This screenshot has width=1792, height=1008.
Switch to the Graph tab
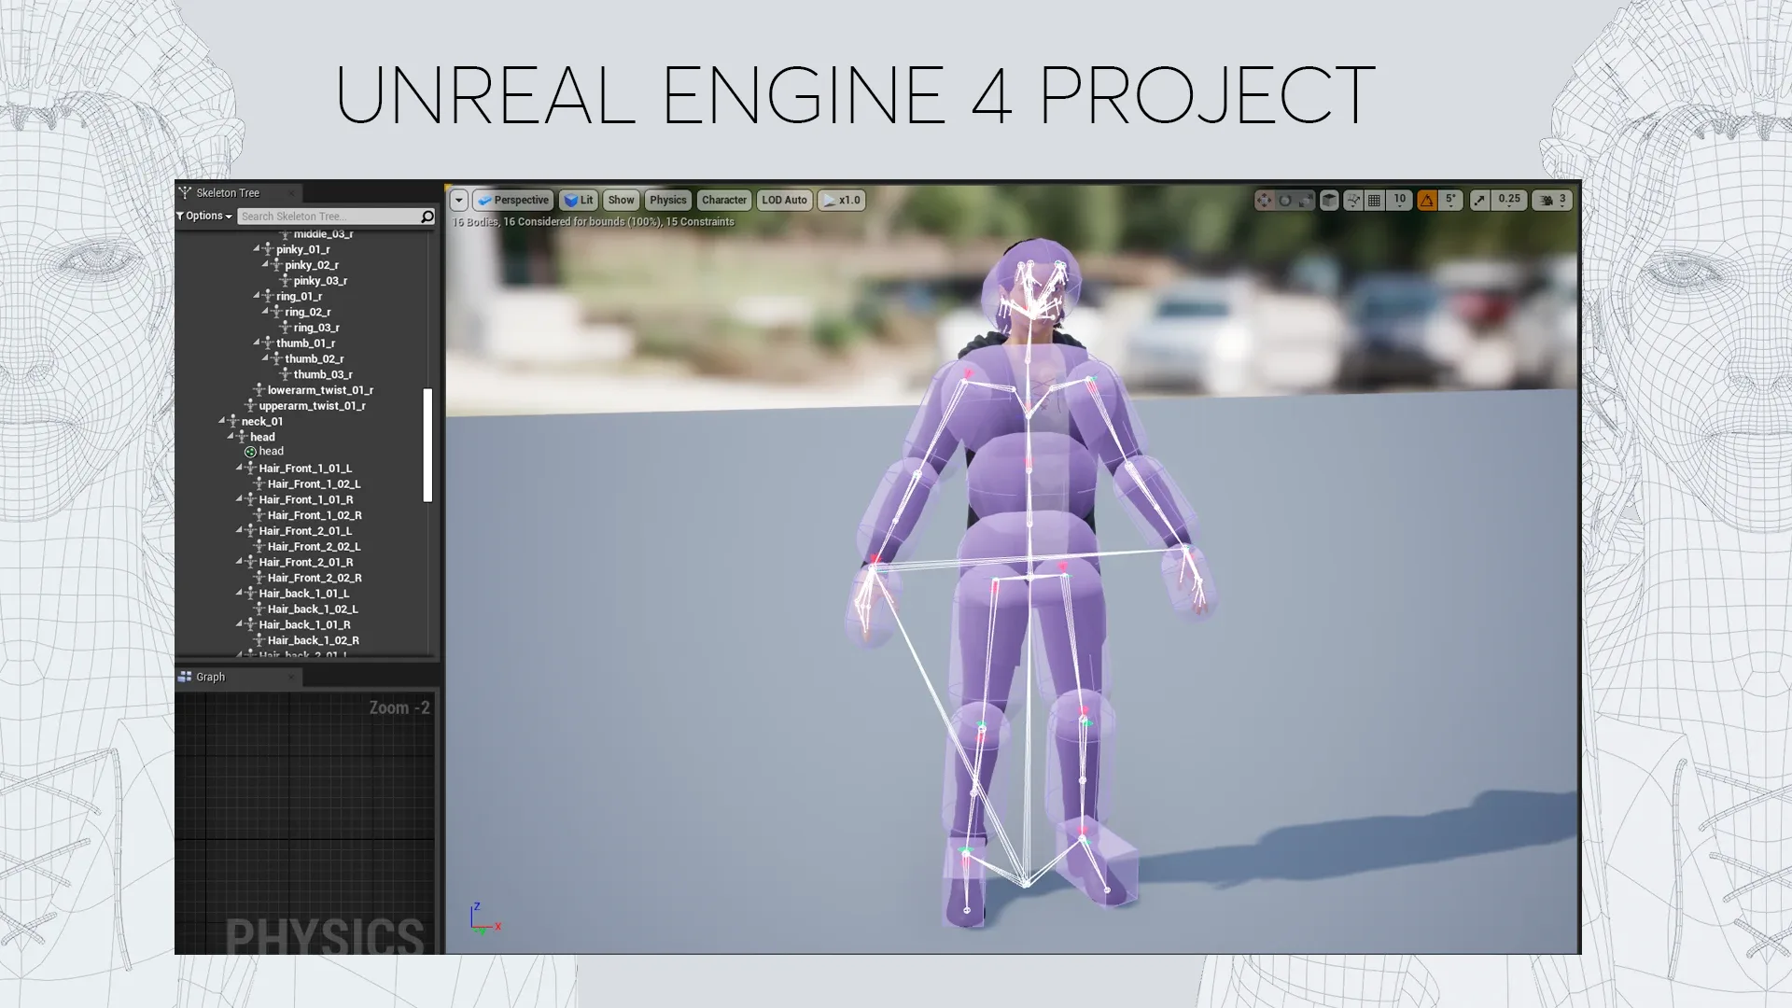[x=238, y=677]
